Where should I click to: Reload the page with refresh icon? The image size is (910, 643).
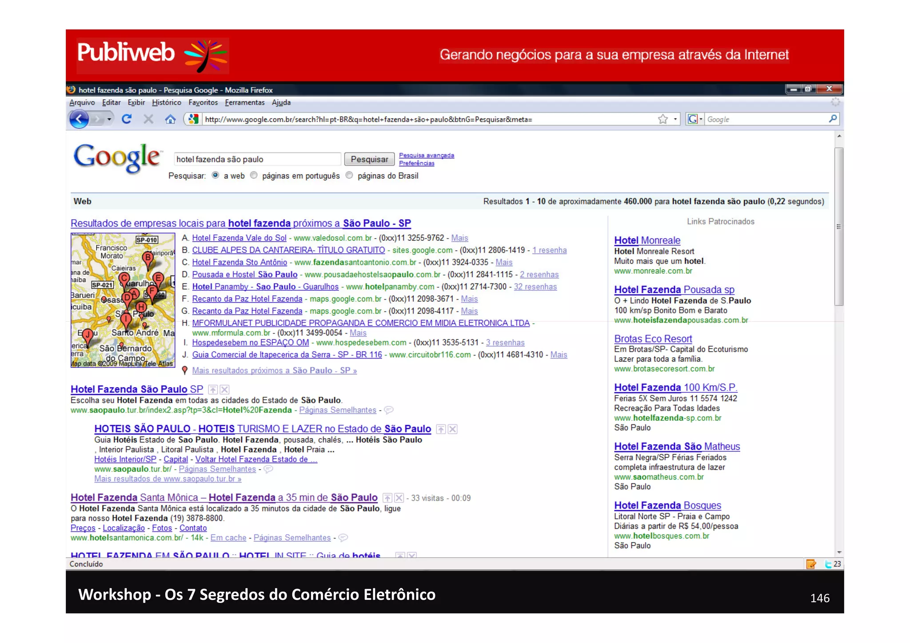pyautogui.click(x=127, y=119)
